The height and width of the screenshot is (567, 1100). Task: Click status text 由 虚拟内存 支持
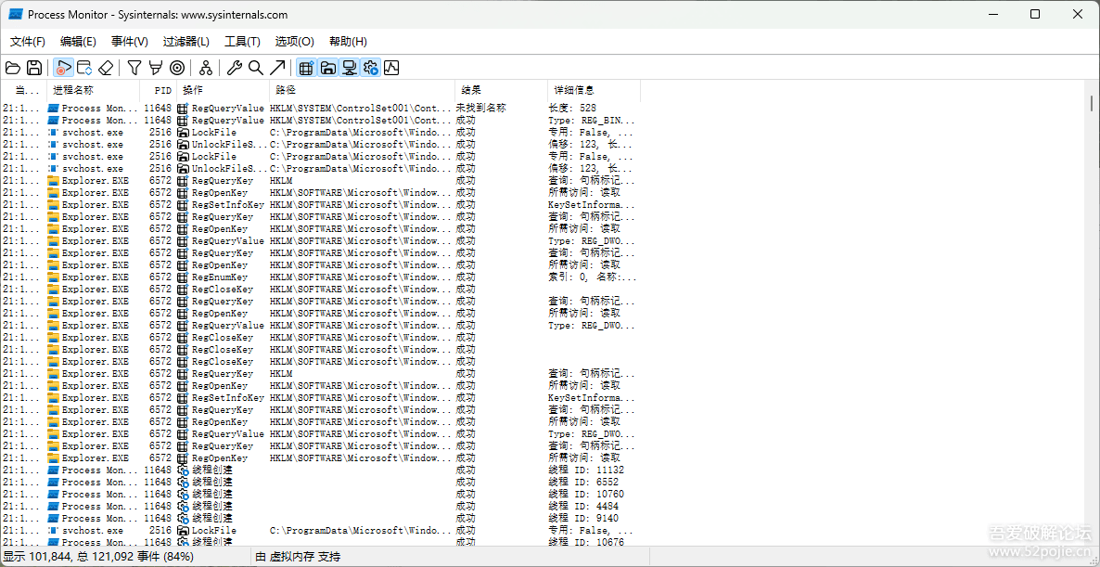pyautogui.click(x=298, y=557)
